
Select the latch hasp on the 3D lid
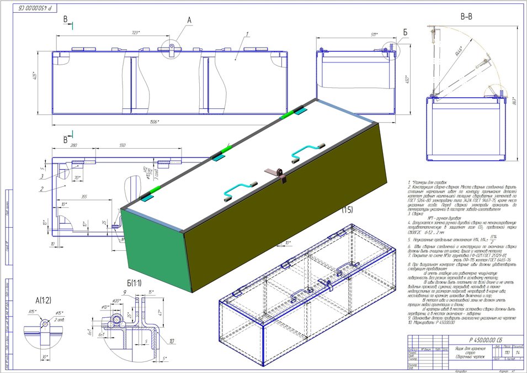277,175
